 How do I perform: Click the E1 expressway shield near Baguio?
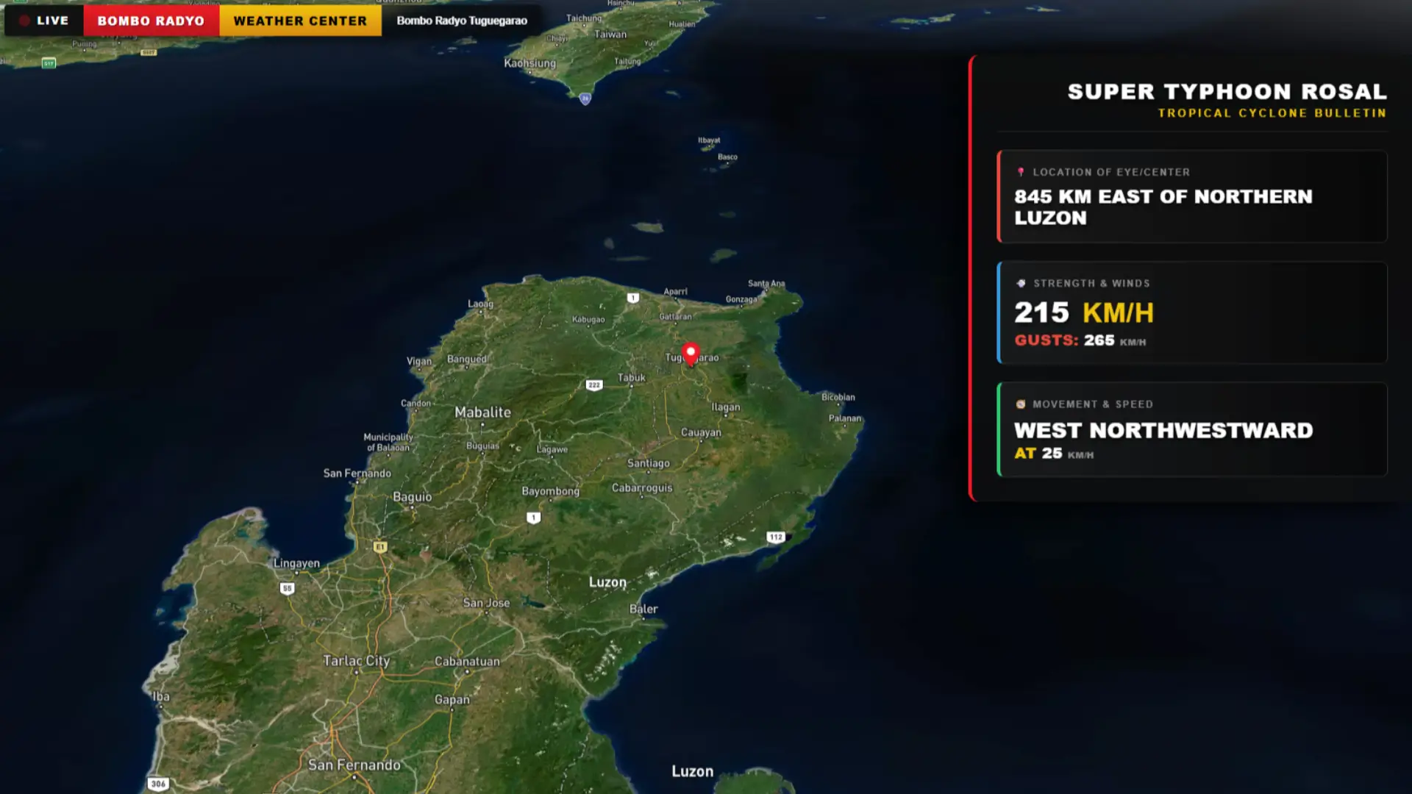click(x=380, y=546)
